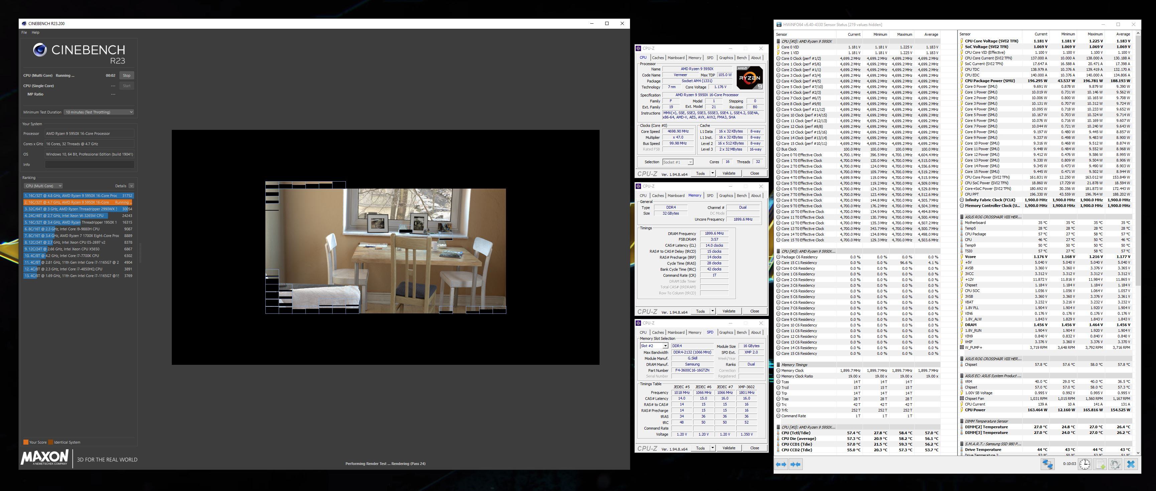The width and height of the screenshot is (1156, 491).
Task: Click the sensor icon next to Core 0 VID
Action: pos(779,47)
